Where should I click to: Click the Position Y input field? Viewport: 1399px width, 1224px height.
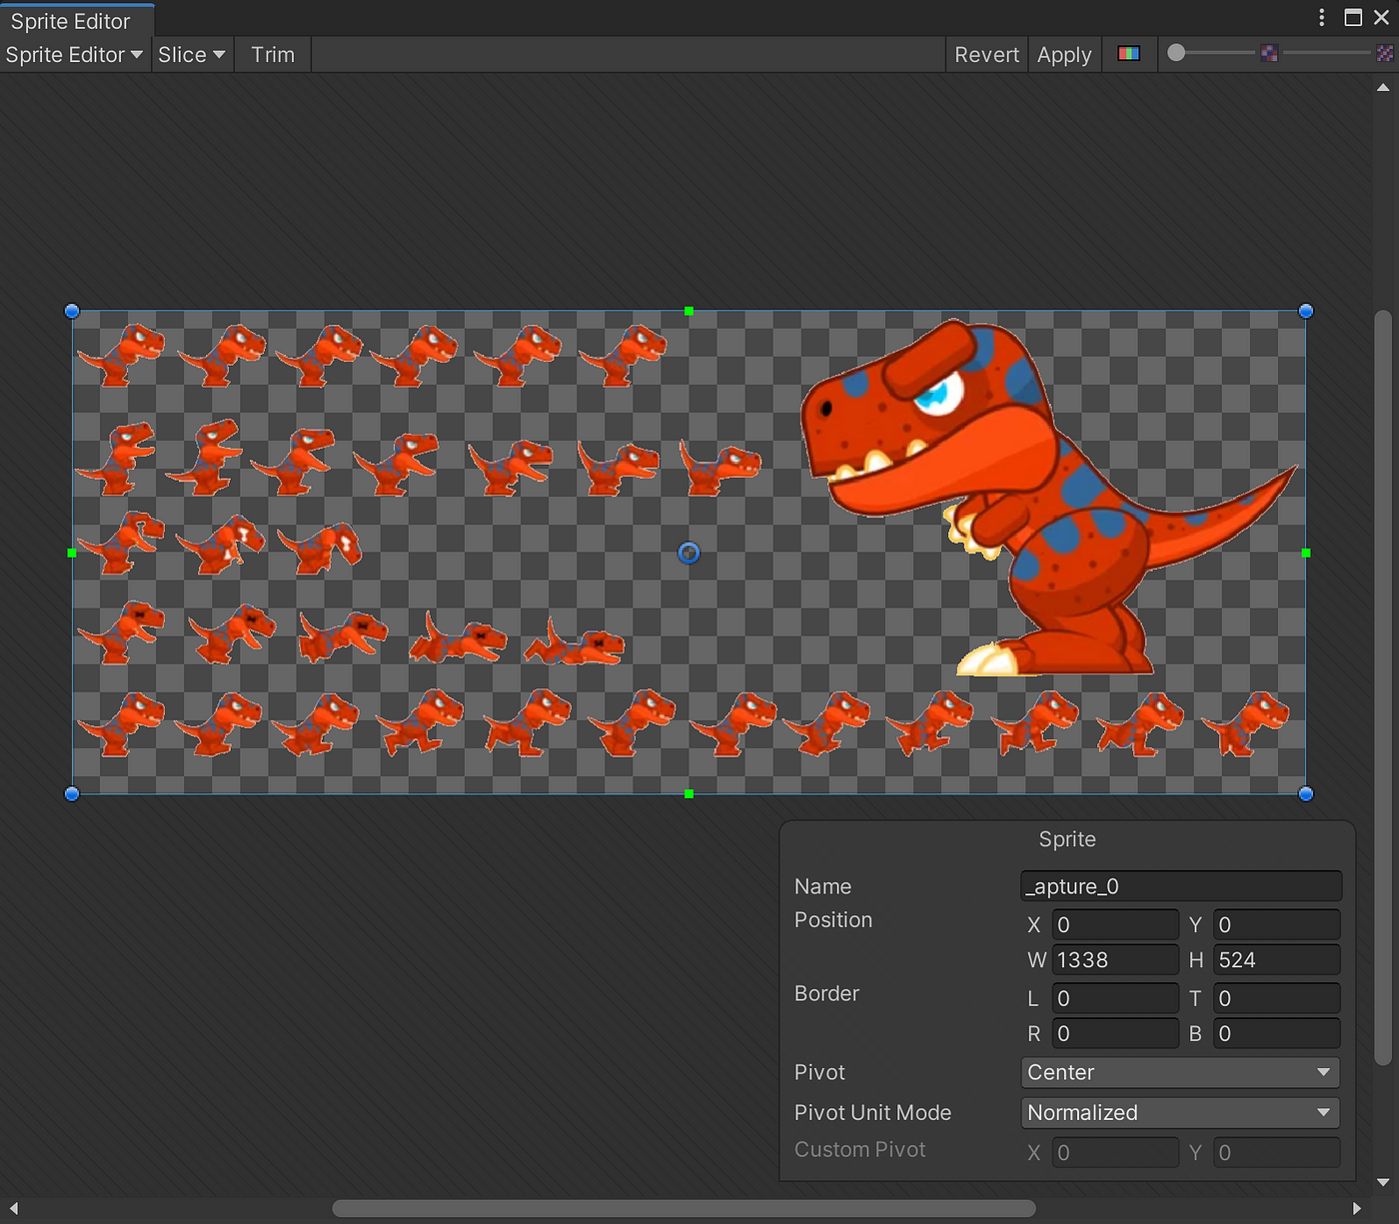[1276, 925]
